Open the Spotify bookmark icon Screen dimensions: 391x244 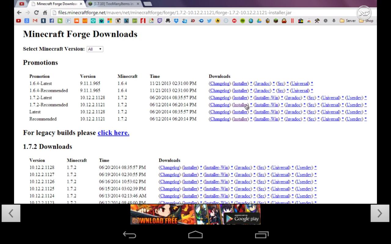tap(243, 21)
